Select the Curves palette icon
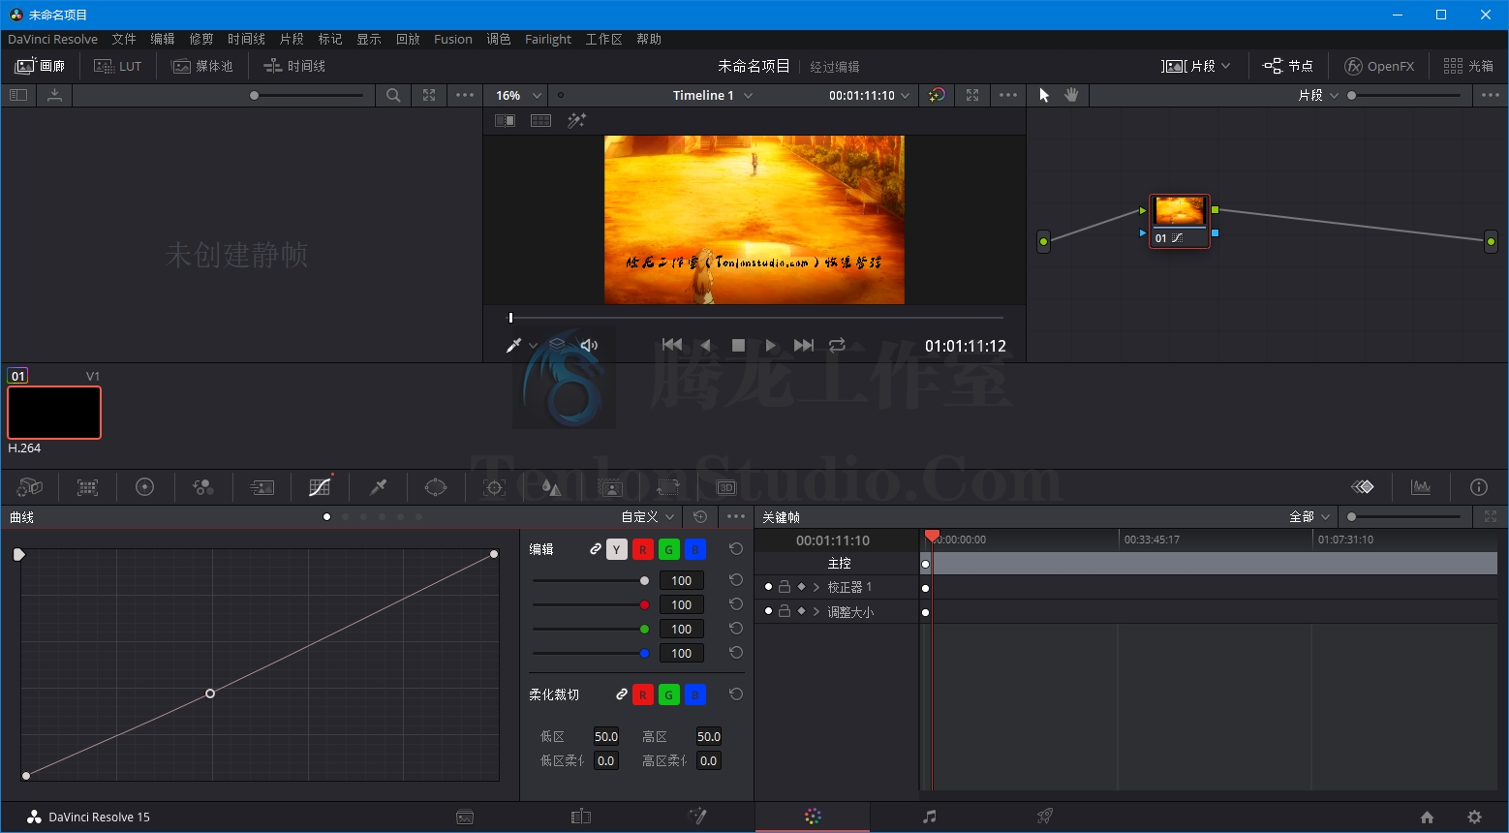Viewport: 1509px width, 833px height. [320, 487]
